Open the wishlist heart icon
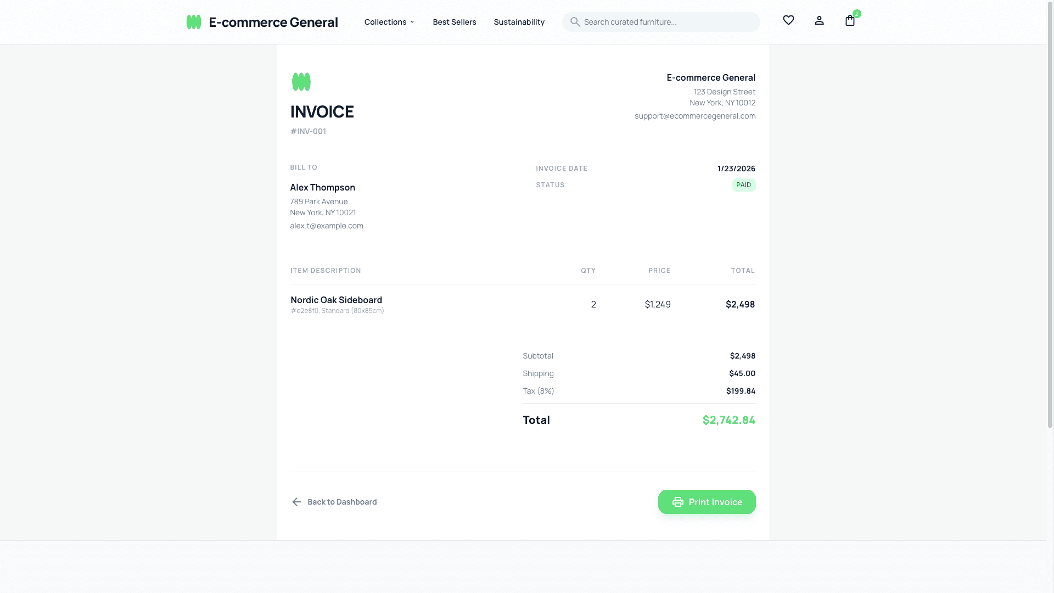Viewport: 1054px width, 593px height. point(788,20)
